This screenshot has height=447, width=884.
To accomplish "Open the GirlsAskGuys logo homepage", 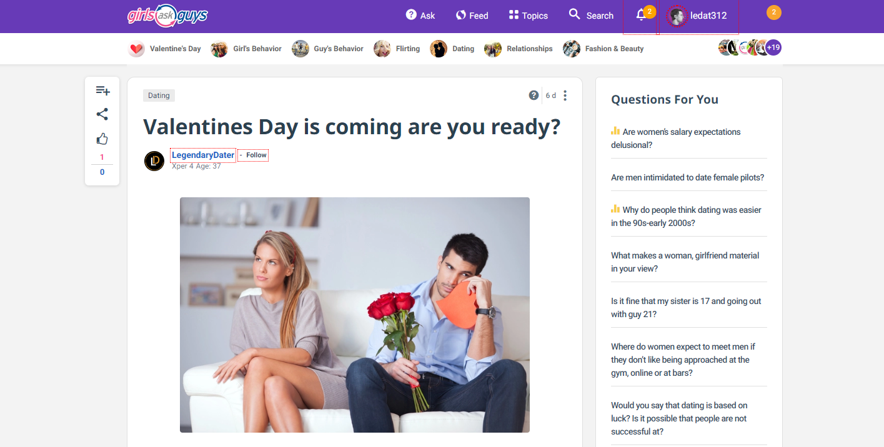I will coord(167,16).
